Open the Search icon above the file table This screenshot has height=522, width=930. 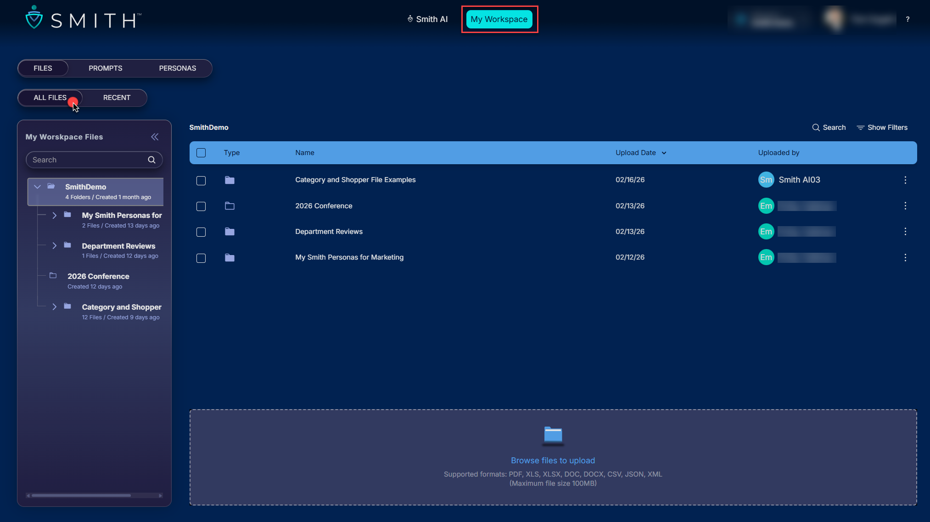[x=816, y=128]
